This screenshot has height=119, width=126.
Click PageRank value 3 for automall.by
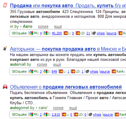[41, 71]
